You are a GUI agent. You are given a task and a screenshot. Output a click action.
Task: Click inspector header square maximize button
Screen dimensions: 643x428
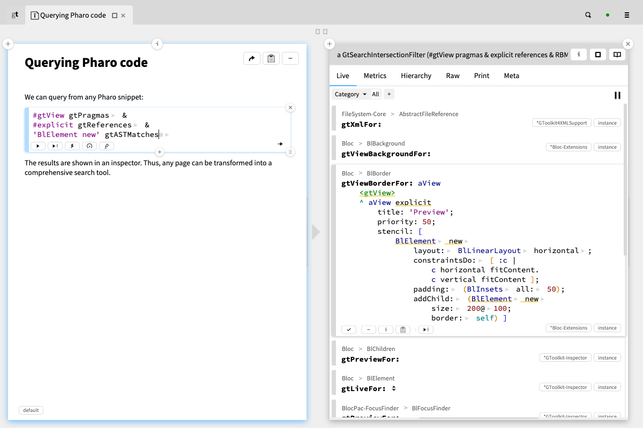598,54
